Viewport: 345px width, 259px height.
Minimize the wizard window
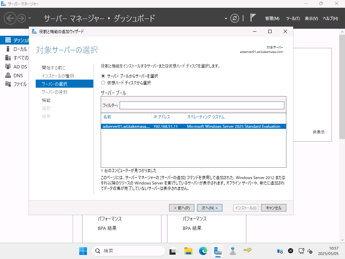(x=255, y=31)
